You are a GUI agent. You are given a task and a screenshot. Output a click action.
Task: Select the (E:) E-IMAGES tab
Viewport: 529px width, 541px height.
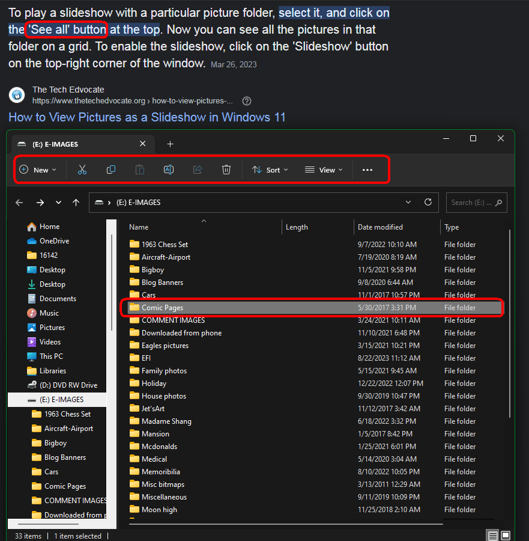point(83,144)
